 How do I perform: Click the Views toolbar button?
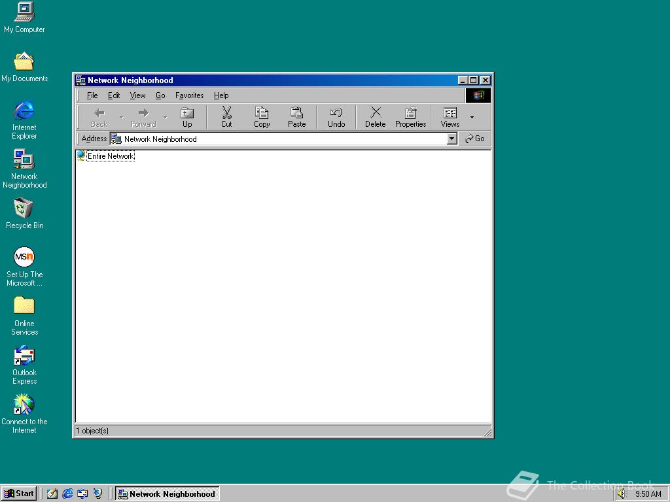pyautogui.click(x=450, y=118)
